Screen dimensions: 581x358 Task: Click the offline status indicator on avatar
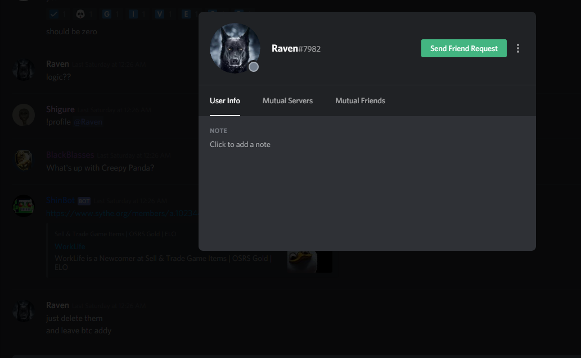(254, 67)
